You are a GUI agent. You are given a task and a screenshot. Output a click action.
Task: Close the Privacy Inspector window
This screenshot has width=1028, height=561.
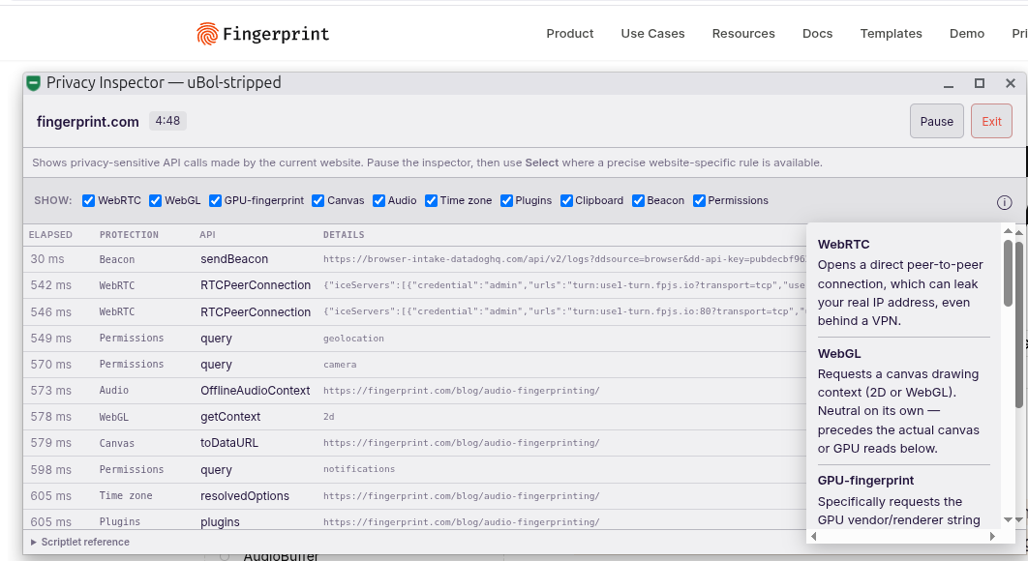(1011, 83)
